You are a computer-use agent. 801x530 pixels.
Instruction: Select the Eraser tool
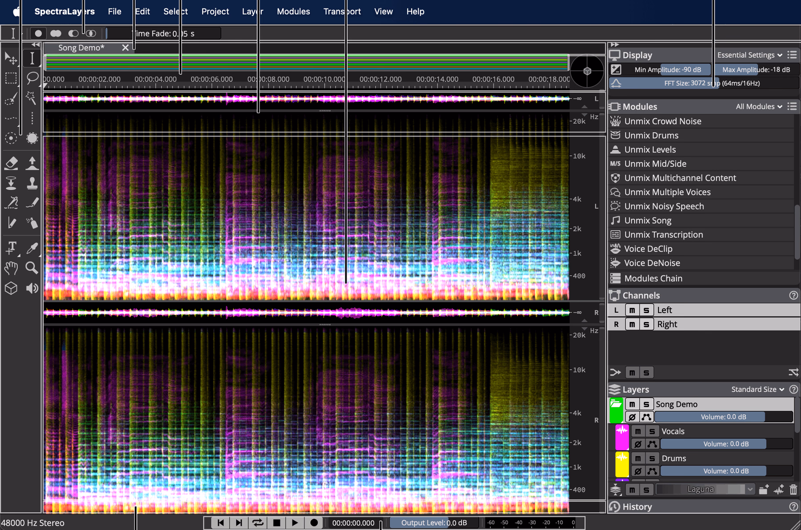tap(11, 163)
